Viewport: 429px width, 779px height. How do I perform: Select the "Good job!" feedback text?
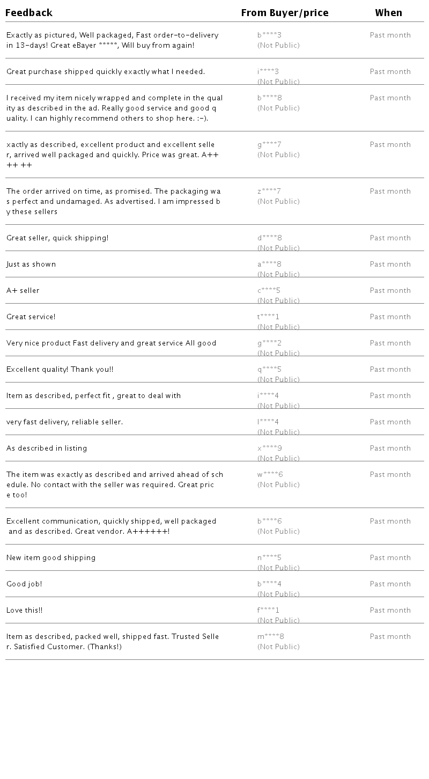(24, 584)
